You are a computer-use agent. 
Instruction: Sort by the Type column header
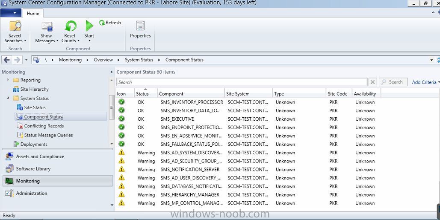tap(299, 94)
